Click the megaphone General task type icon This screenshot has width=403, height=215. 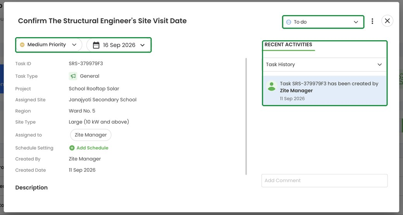pos(73,76)
